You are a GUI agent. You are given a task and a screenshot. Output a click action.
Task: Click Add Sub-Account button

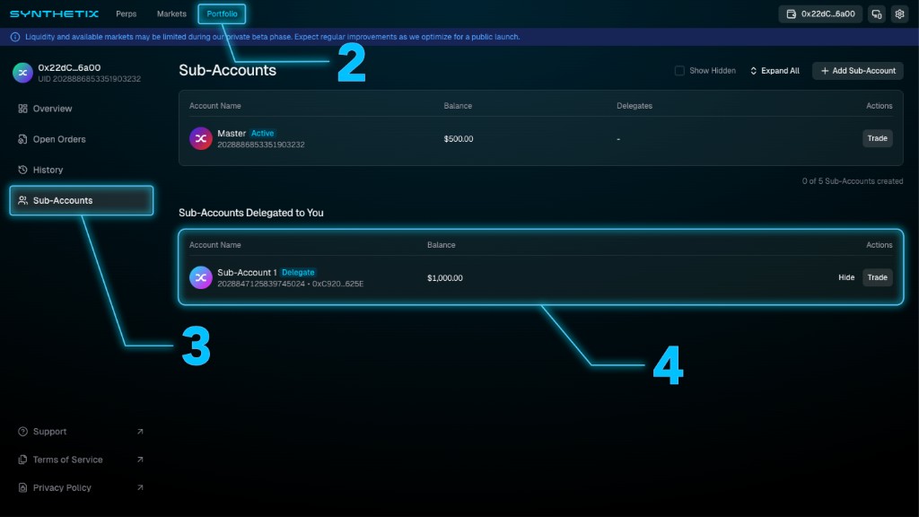pyautogui.click(x=857, y=71)
